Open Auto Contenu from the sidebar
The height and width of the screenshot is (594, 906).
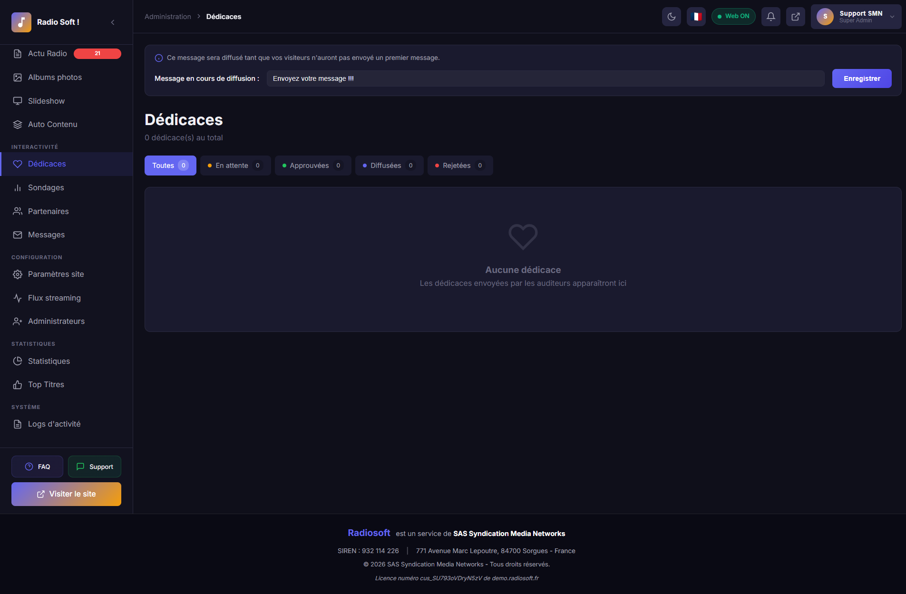click(x=52, y=124)
